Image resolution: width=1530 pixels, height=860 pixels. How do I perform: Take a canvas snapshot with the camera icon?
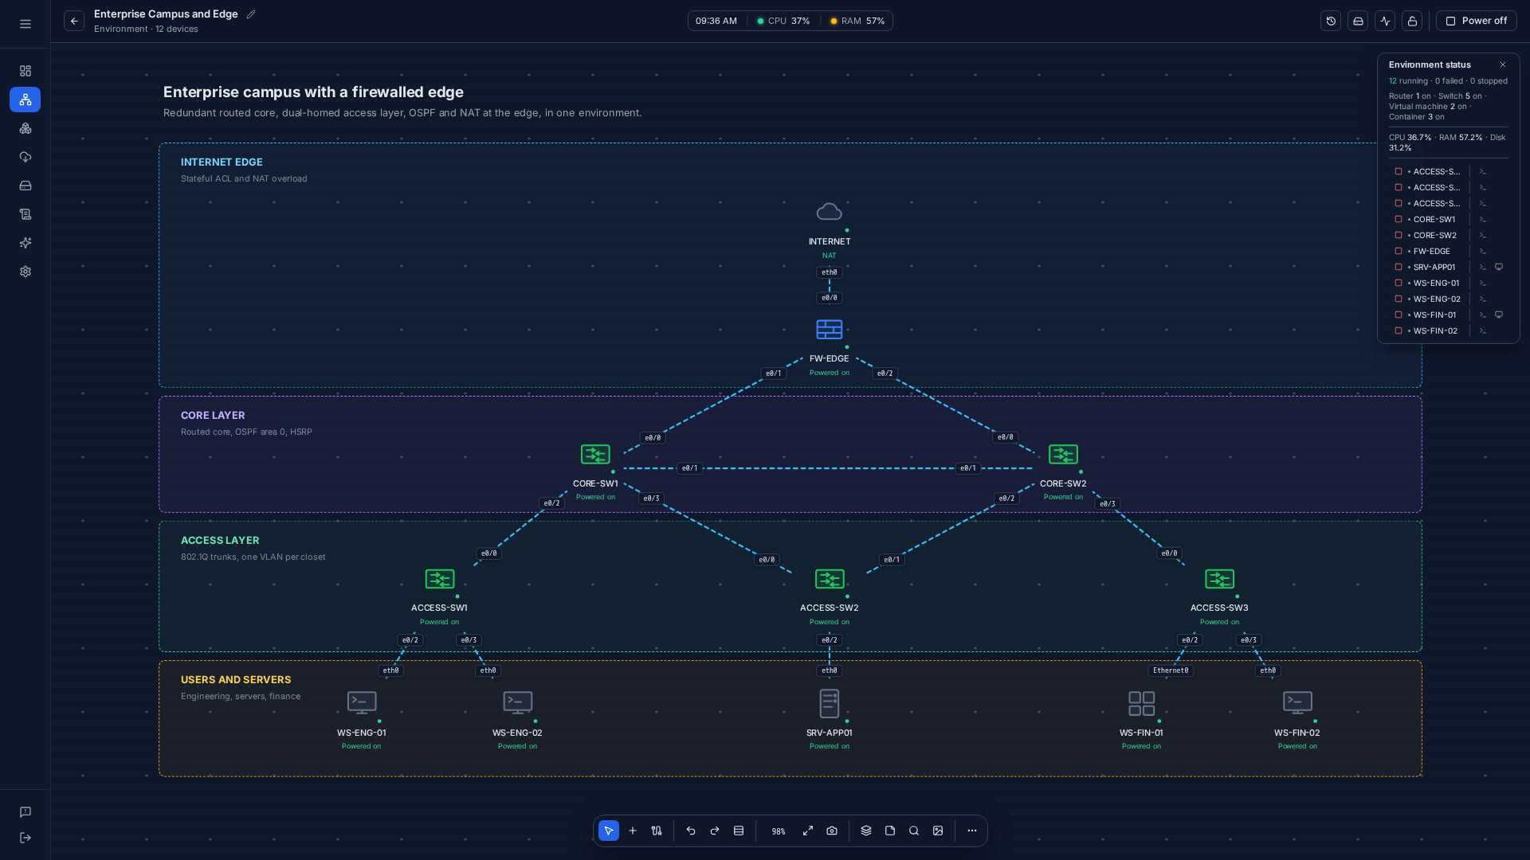[x=832, y=831]
